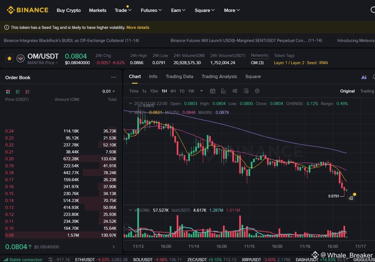The height and width of the screenshot is (262, 375).
Task: Show sell orders only view
Action: 28,91
